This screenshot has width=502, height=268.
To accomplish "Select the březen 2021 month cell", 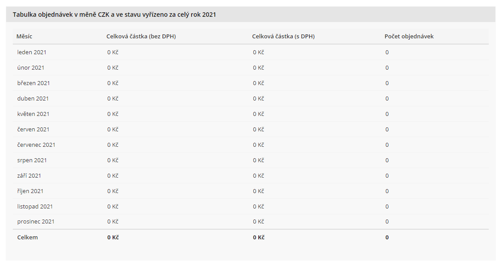I will tap(34, 83).
